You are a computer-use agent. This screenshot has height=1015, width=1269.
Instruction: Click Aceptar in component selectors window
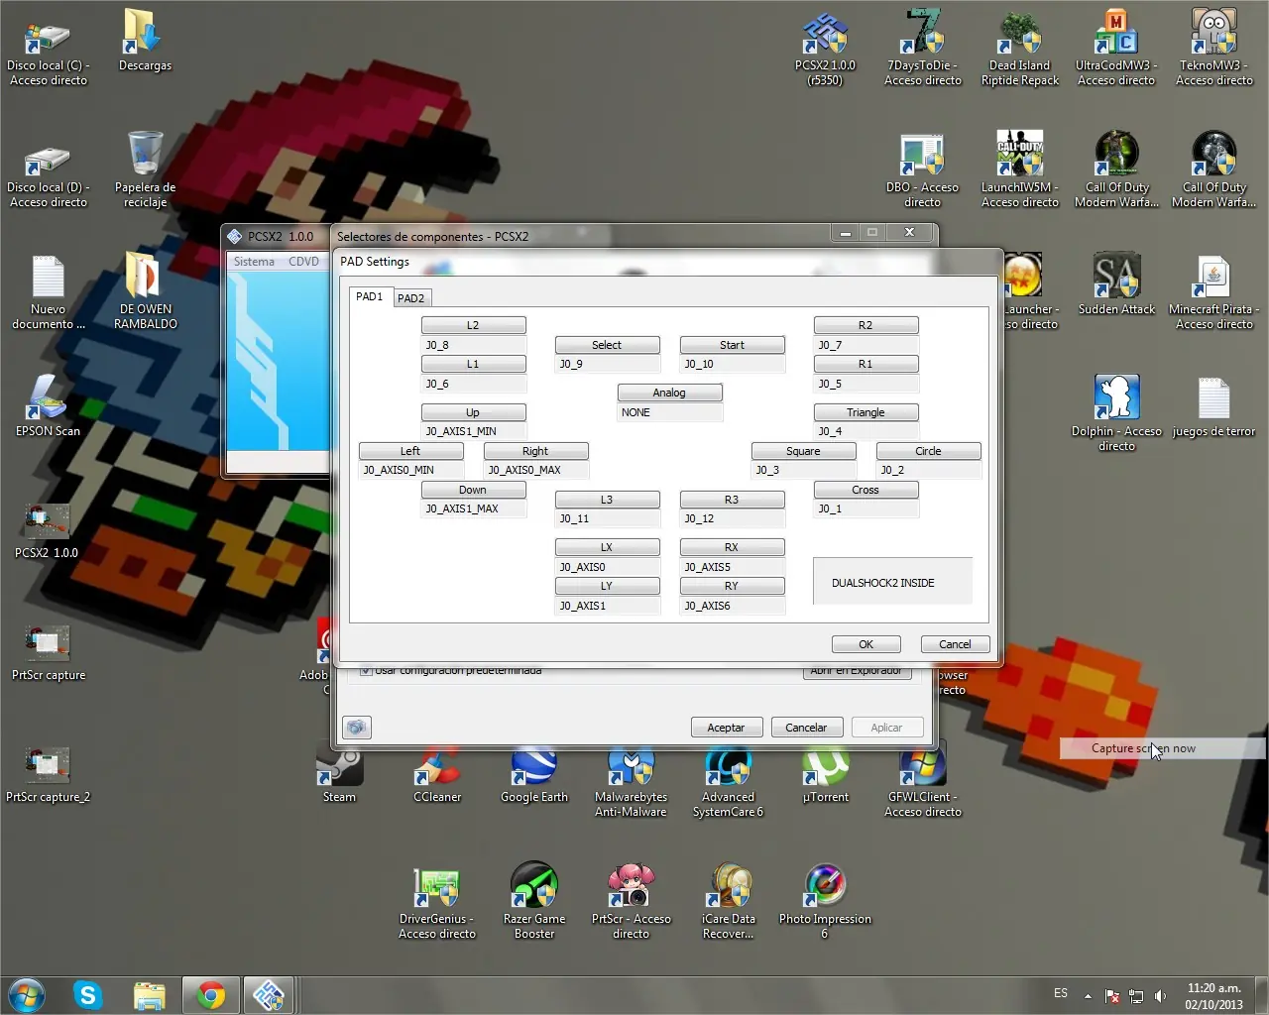pos(727,728)
